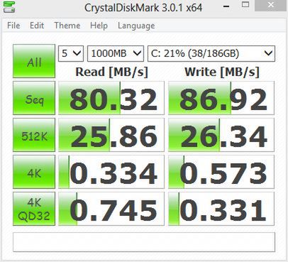Minimize the CrystalDiskMark window
Image resolution: width=288 pixels, height=262 pixels.
(x=226, y=6)
